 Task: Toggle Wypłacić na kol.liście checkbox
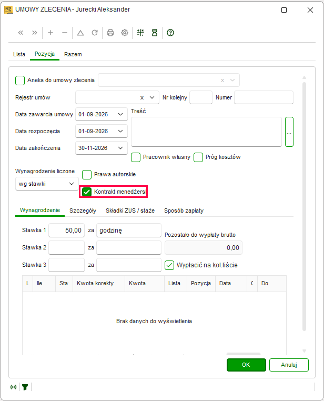[x=169, y=265]
